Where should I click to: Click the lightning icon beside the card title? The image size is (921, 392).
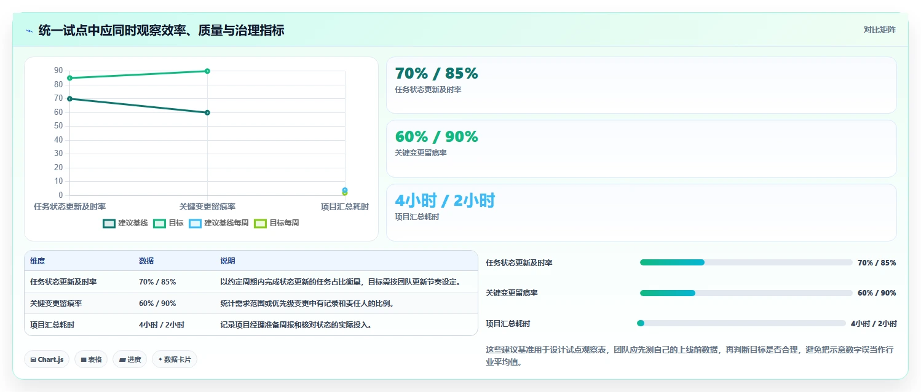click(x=30, y=31)
